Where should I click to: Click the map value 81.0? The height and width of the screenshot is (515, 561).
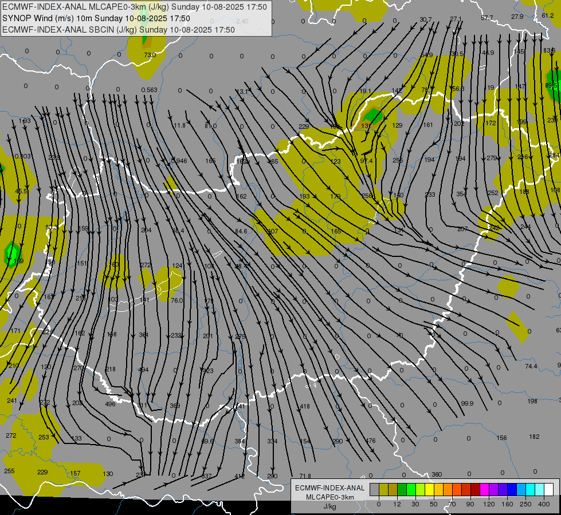tap(211, 126)
